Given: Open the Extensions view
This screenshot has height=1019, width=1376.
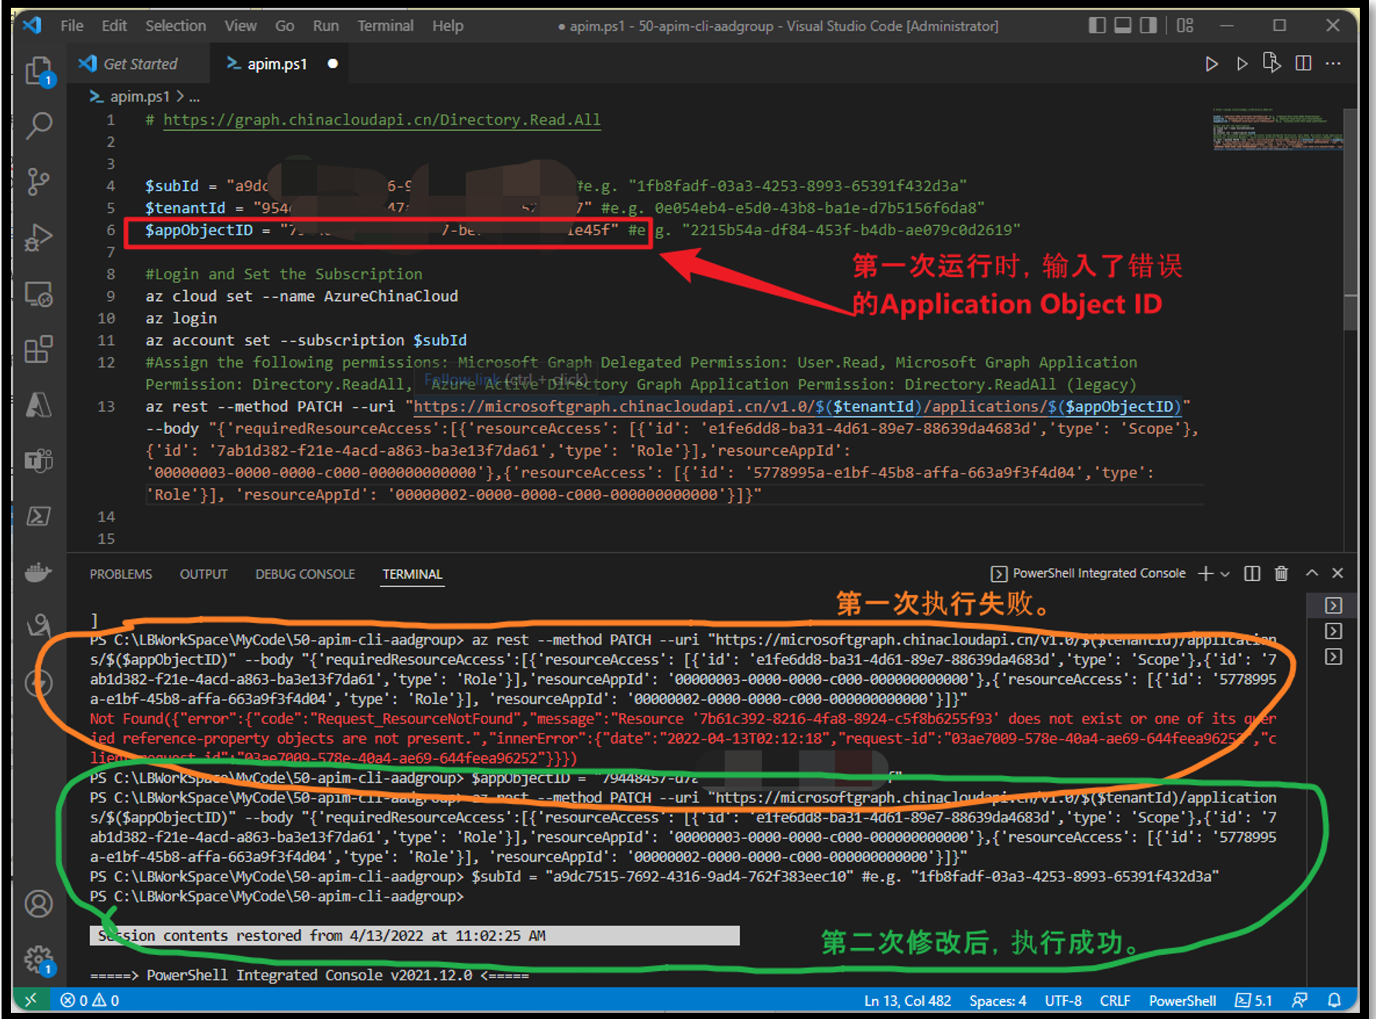Looking at the screenshot, I should click(x=38, y=350).
